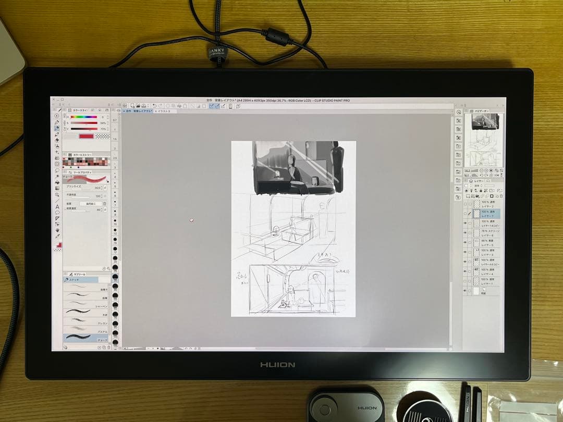The image size is (563, 422).
Task: Click the サブツール panel tab
Action: click(77, 275)
